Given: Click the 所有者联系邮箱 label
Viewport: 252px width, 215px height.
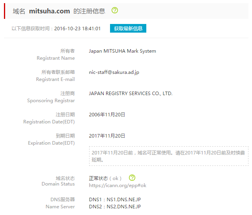Looking at the screenshot, I should 58,72.
